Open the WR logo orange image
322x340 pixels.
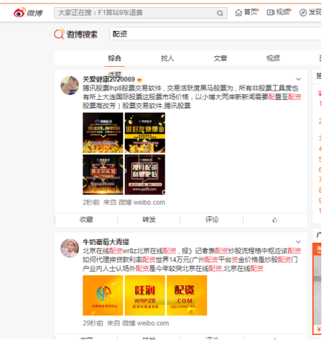point(103,296)
